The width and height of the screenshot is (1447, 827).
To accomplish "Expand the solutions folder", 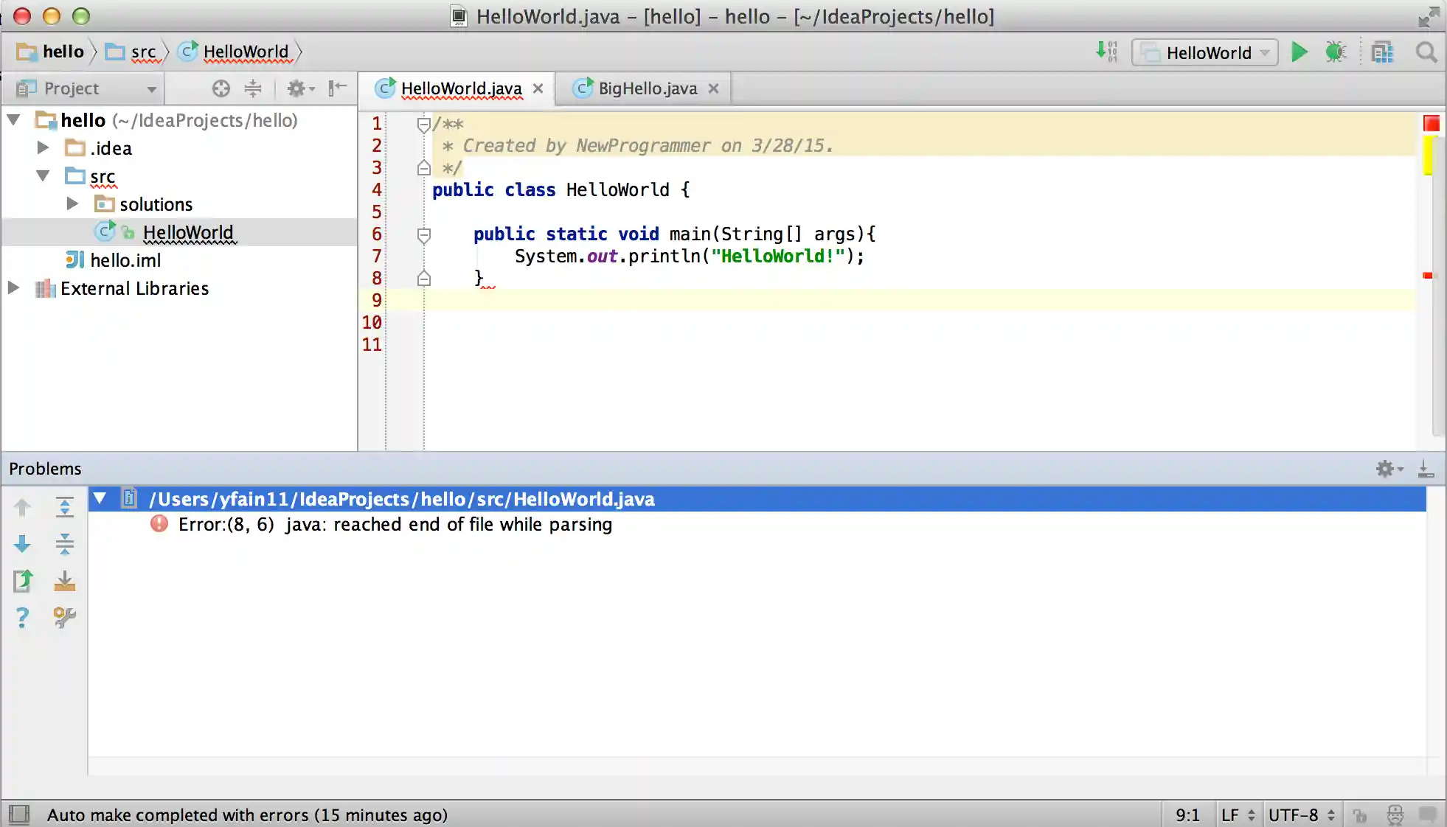I will point(72,203).
